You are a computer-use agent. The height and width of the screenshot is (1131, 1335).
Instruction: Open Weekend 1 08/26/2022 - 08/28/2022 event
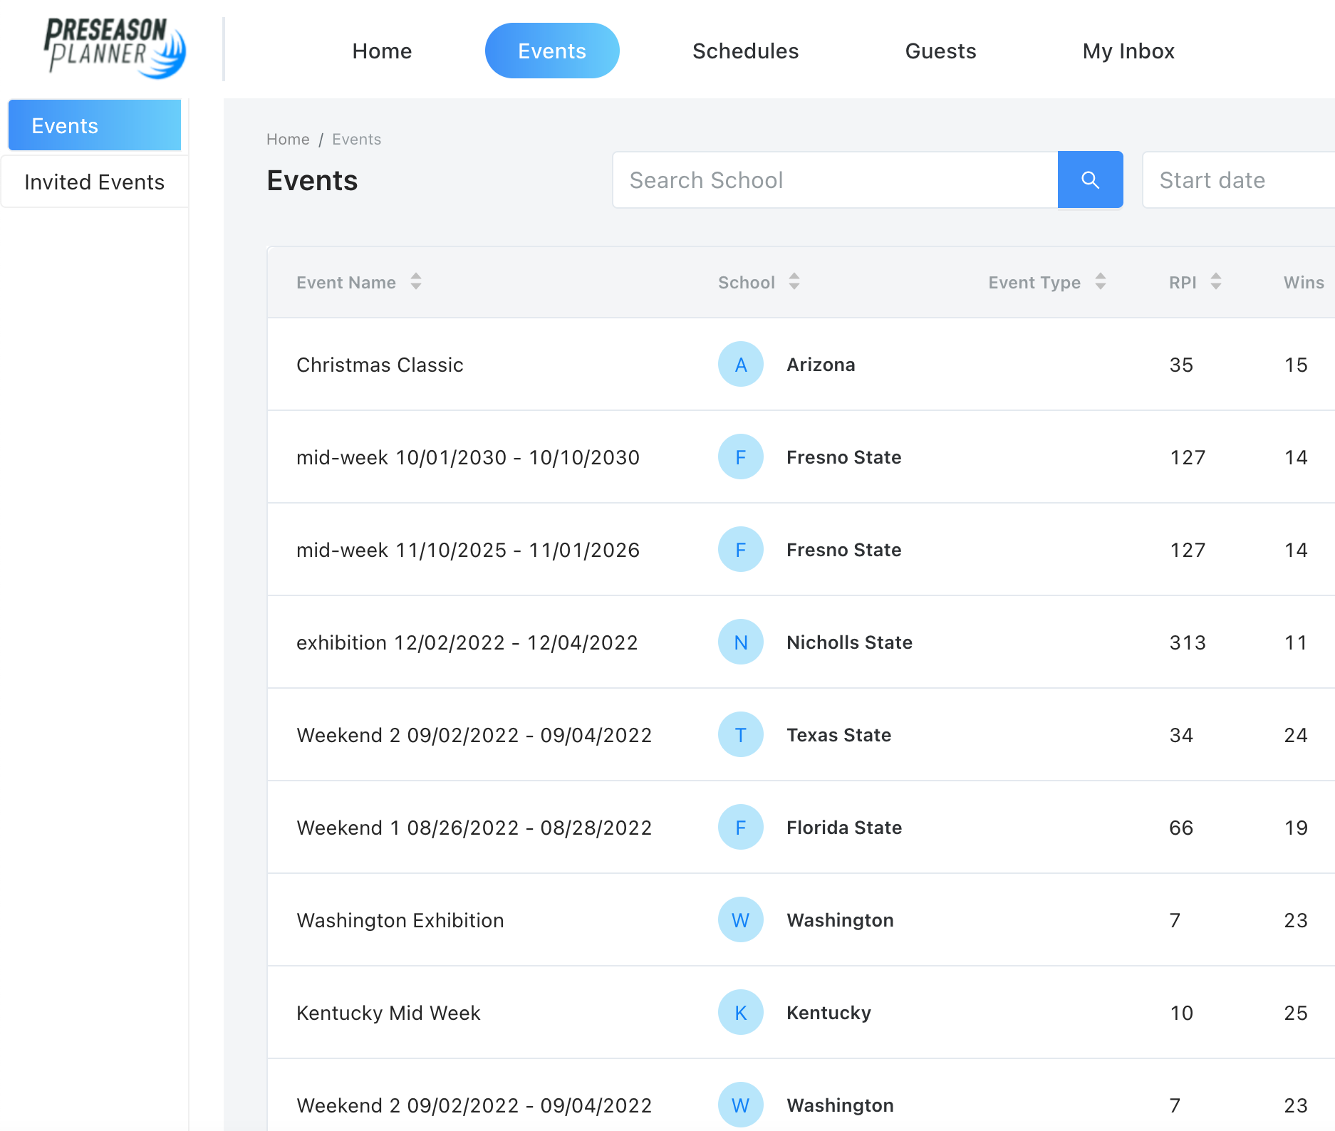point(474,828)
